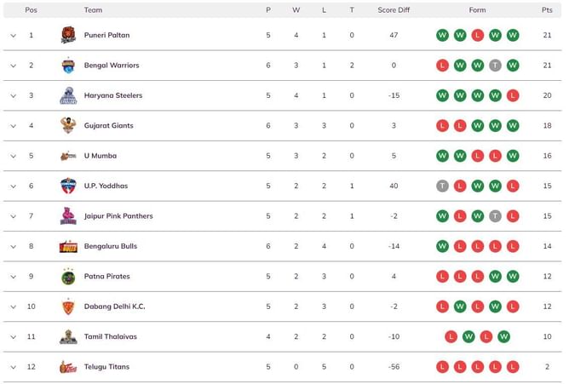Expand the Puneri Paltan row
This screenshot has height=384, width=569.
[14, 36]
